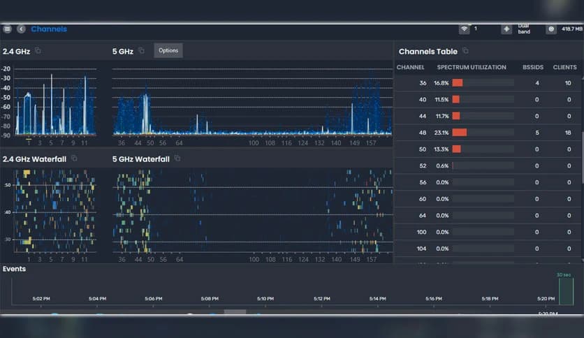Click the 5 GHz waterfall plot
Image resolution: width=584 pixels, height=338 pixels.
pyautogui.click(x=253, y=211)
